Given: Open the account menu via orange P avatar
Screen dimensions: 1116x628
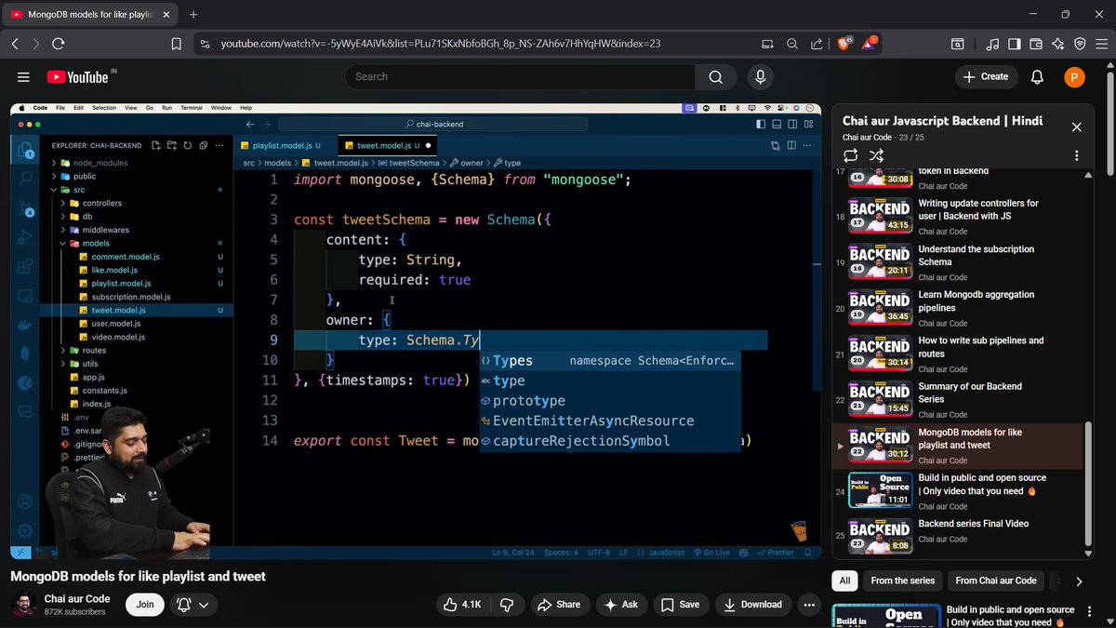Looking at the screenshot, I should pyautogui.click(x=1074, y=77).
